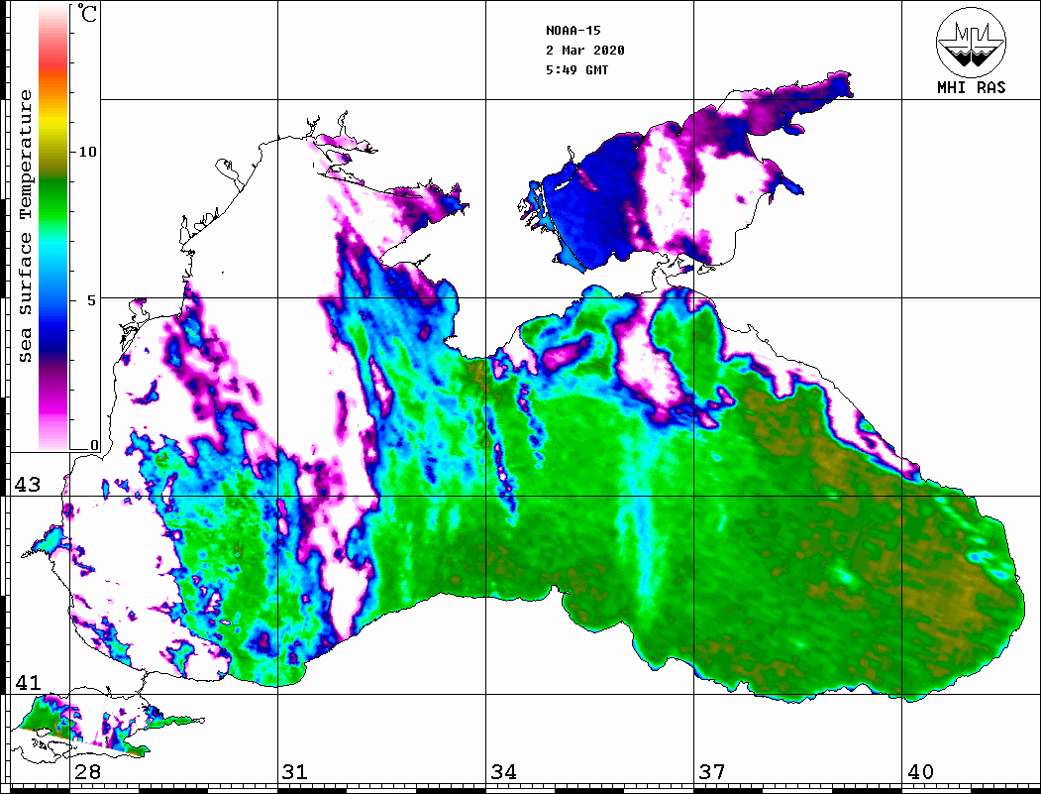Click the MHI RAS logo emblem

(x=971, y=42)
